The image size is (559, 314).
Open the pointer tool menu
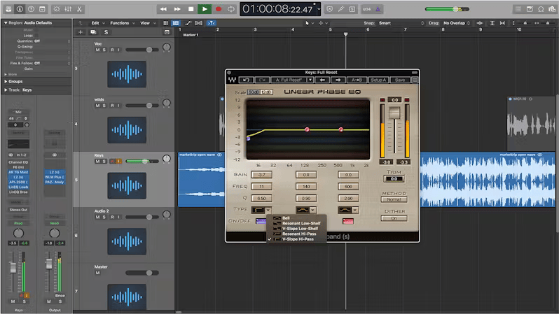tap(309, 23)
